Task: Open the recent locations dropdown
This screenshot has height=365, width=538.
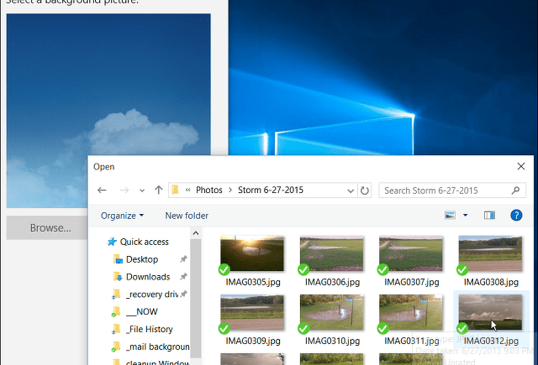Action: click(x=142, y=190)
